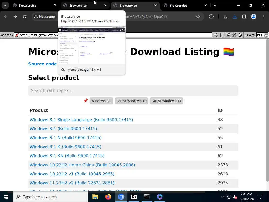Bookmark this tab with the star icon

coord(198,17)
